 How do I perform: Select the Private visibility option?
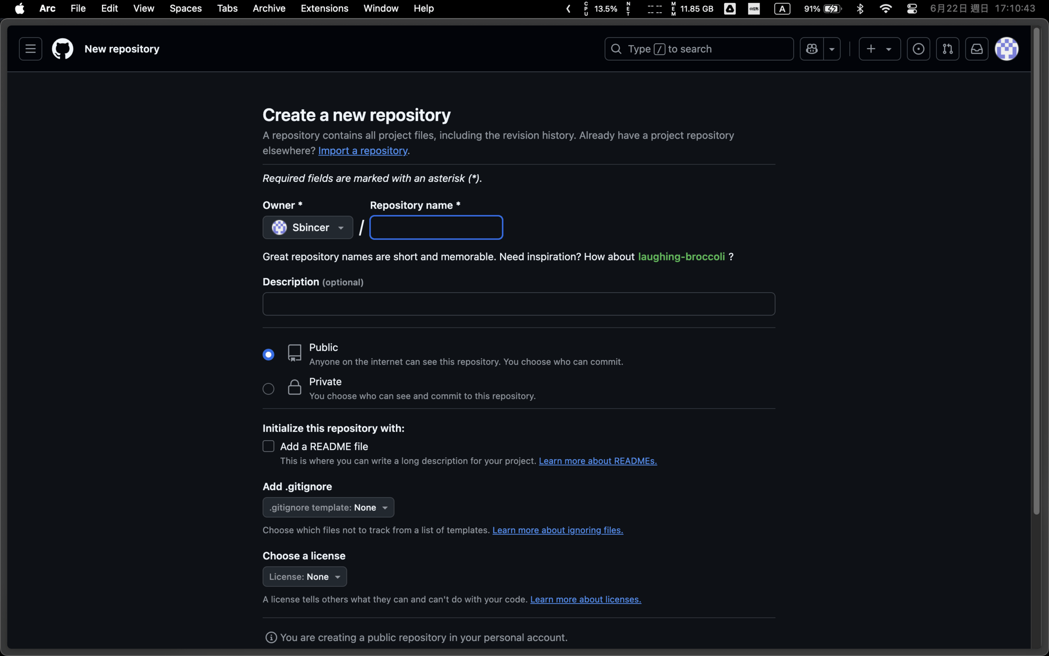(269, 389)
